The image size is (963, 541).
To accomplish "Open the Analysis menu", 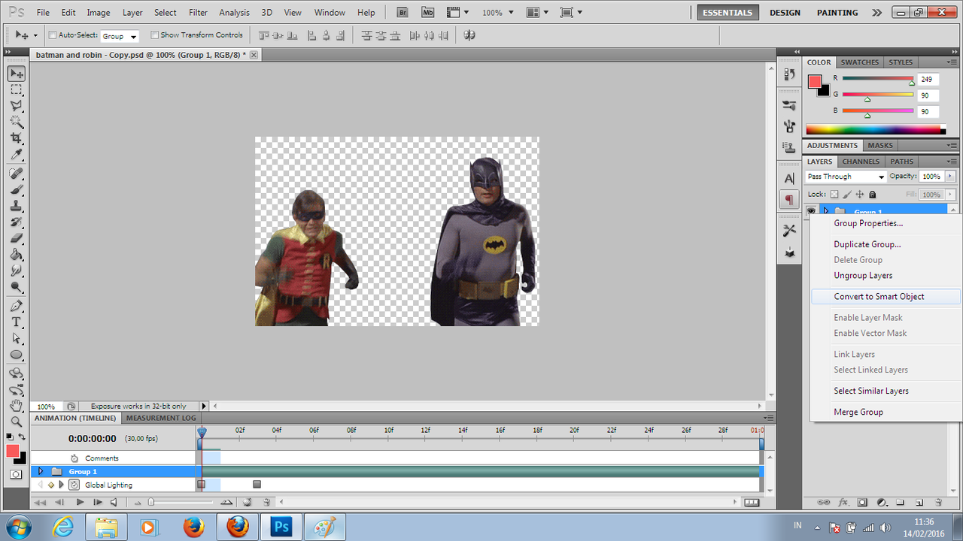I will coord(234,13).
